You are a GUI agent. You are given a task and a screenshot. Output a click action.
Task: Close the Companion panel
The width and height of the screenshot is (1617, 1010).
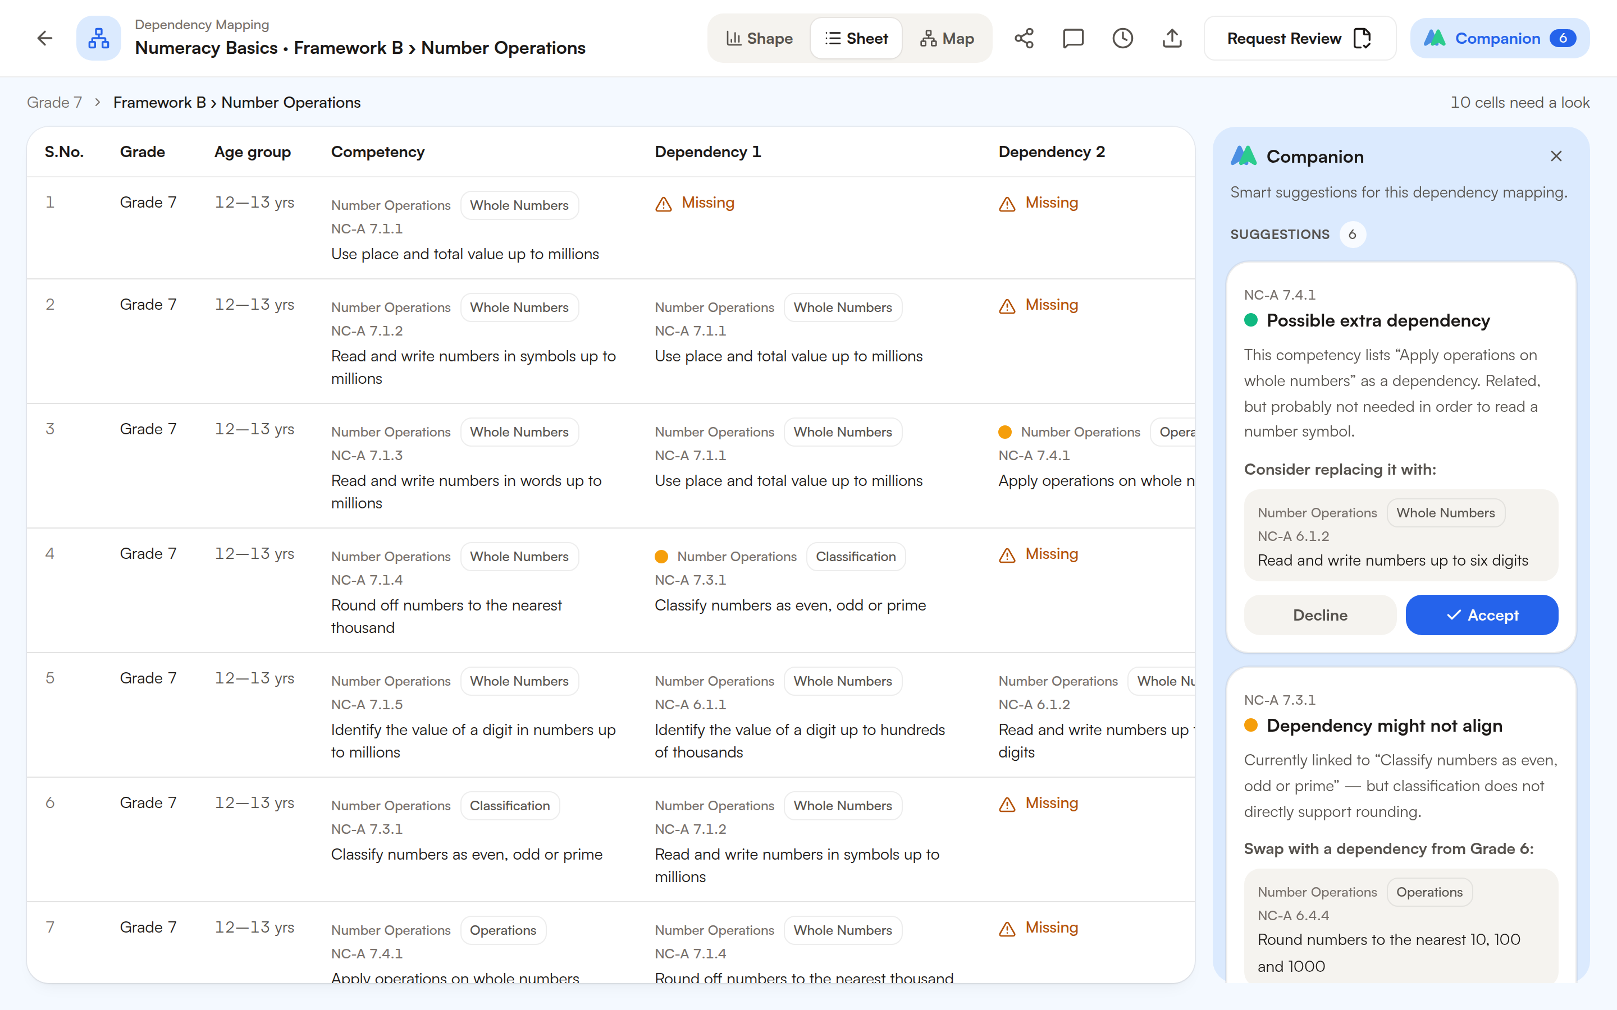coord(1556,155)
